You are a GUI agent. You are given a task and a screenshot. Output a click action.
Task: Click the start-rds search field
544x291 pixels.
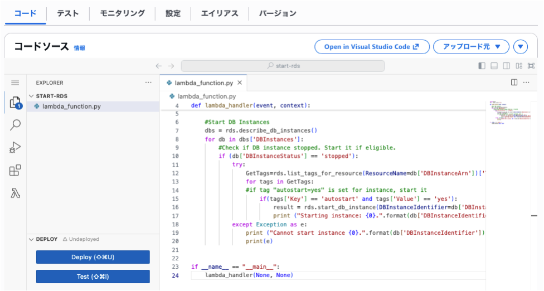pos(283,66)
